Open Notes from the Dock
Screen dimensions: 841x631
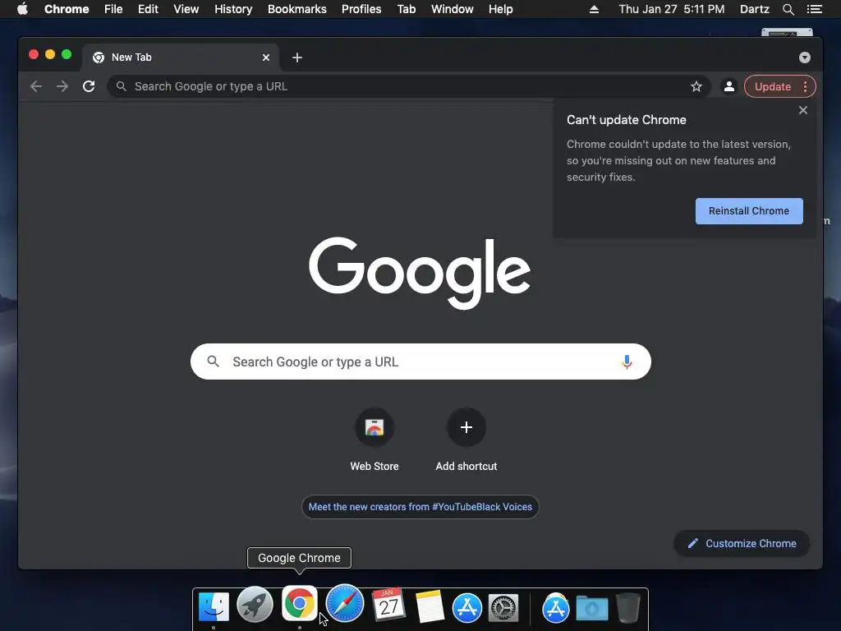coord(430,607)
